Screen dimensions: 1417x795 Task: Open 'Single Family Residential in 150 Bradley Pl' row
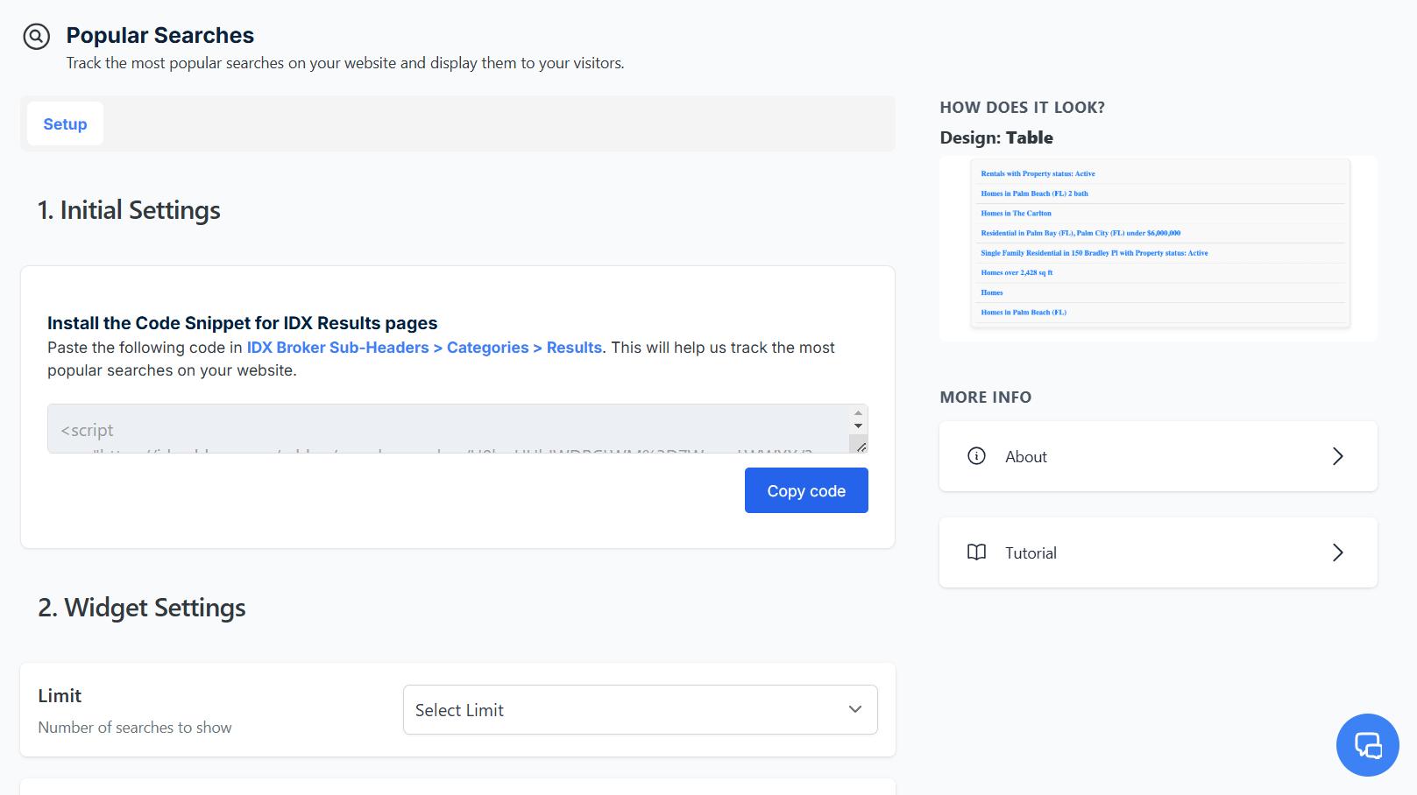click(1094, 253)
